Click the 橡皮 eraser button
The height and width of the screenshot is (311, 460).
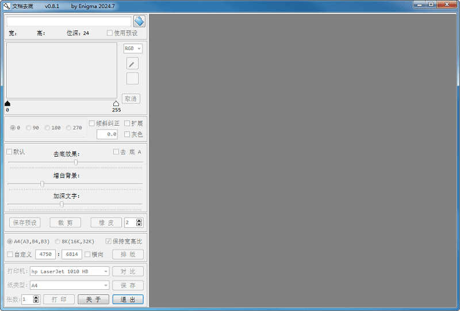click(106, 223)
